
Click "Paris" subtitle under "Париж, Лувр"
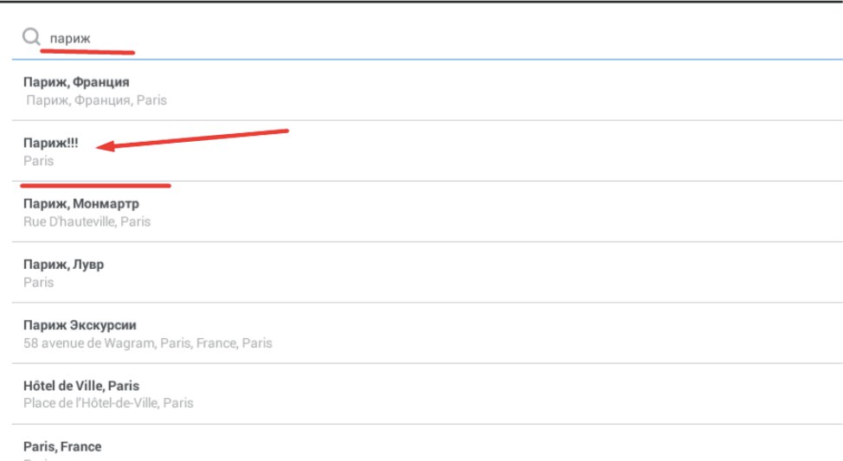[38, 282]
